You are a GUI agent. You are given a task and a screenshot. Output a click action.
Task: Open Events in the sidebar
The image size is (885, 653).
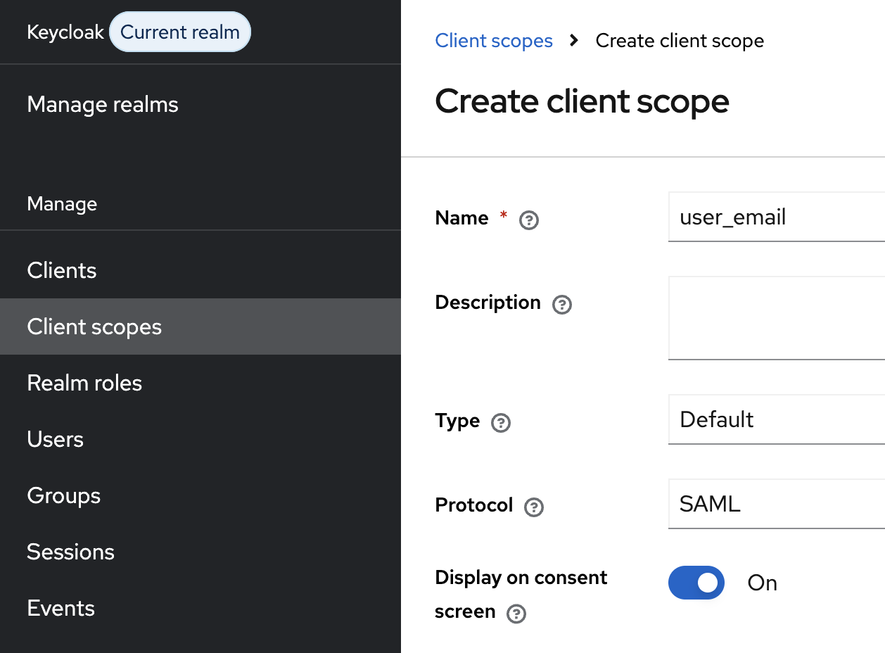[x=200, y=608]
